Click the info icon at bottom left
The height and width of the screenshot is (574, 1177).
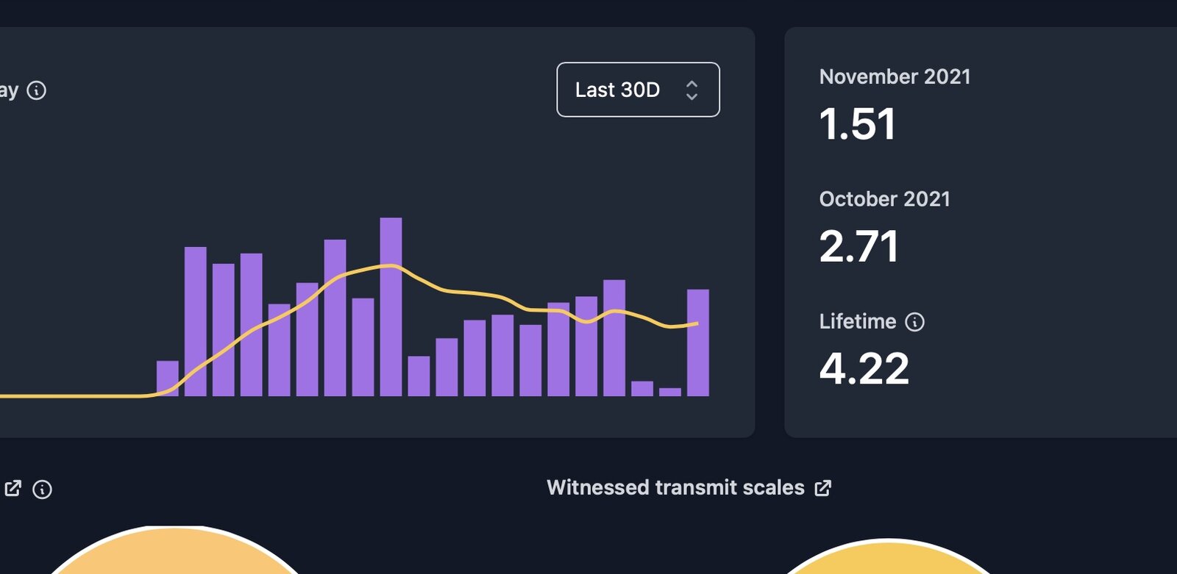click(43, 489)
